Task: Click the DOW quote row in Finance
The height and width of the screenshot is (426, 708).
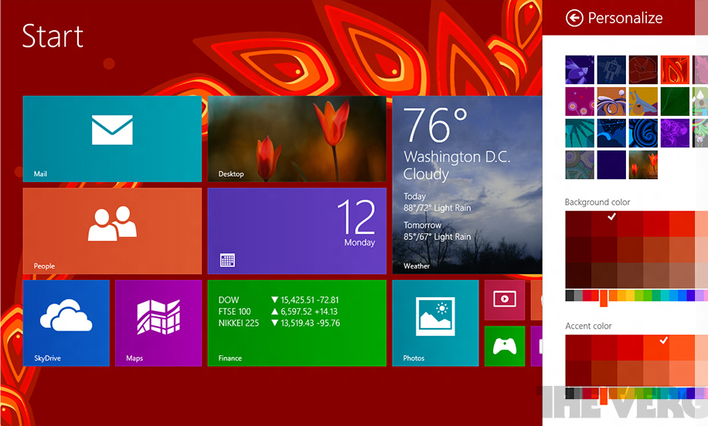Action: [279, 299]
